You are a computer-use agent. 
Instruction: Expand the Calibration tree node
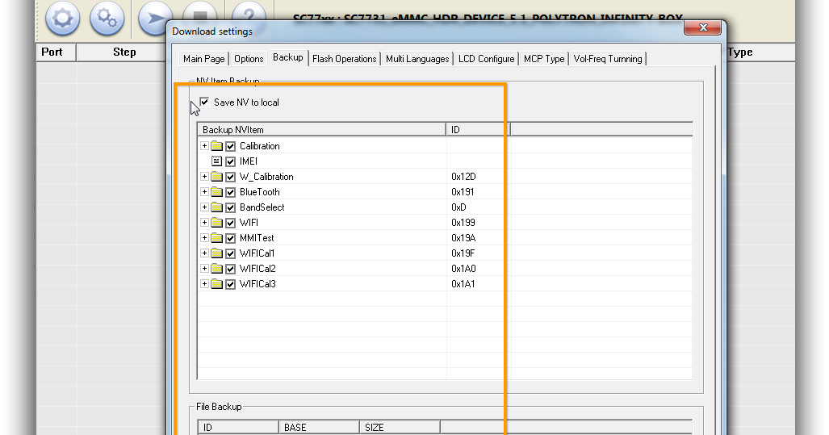point(204,146)
